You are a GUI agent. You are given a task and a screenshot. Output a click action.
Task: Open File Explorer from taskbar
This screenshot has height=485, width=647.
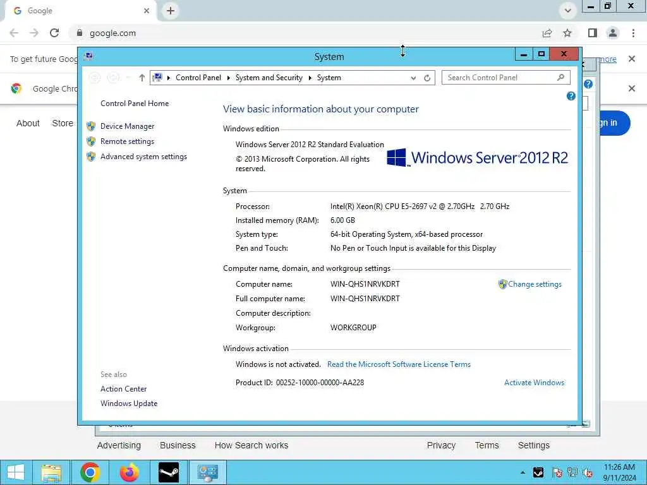(x=52, y=472)
